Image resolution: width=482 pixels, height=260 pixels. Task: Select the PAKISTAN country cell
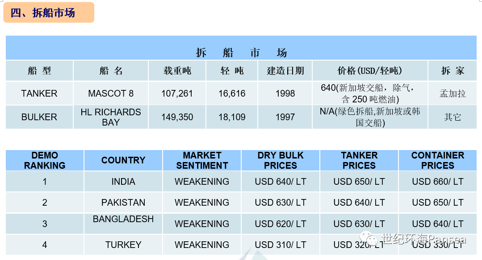pos(123,203)
